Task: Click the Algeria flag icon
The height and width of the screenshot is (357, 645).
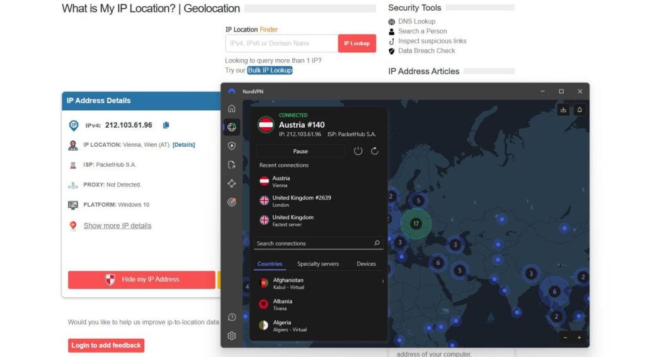Action: [264, 326]
